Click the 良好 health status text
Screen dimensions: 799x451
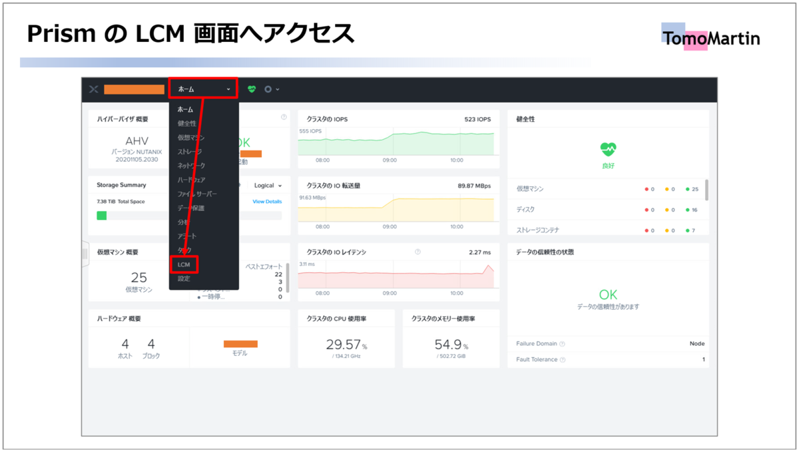[608, 166]
